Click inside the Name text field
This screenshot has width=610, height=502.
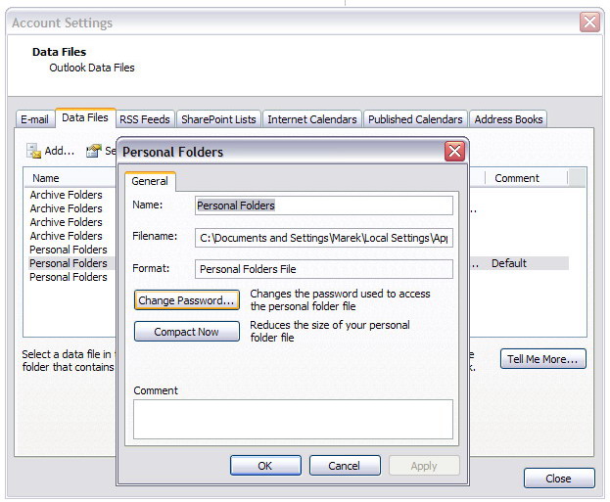point(324,205)
